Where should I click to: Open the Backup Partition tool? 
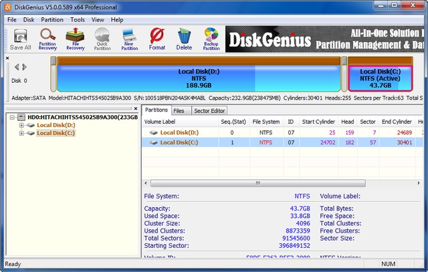pos(211,39)
